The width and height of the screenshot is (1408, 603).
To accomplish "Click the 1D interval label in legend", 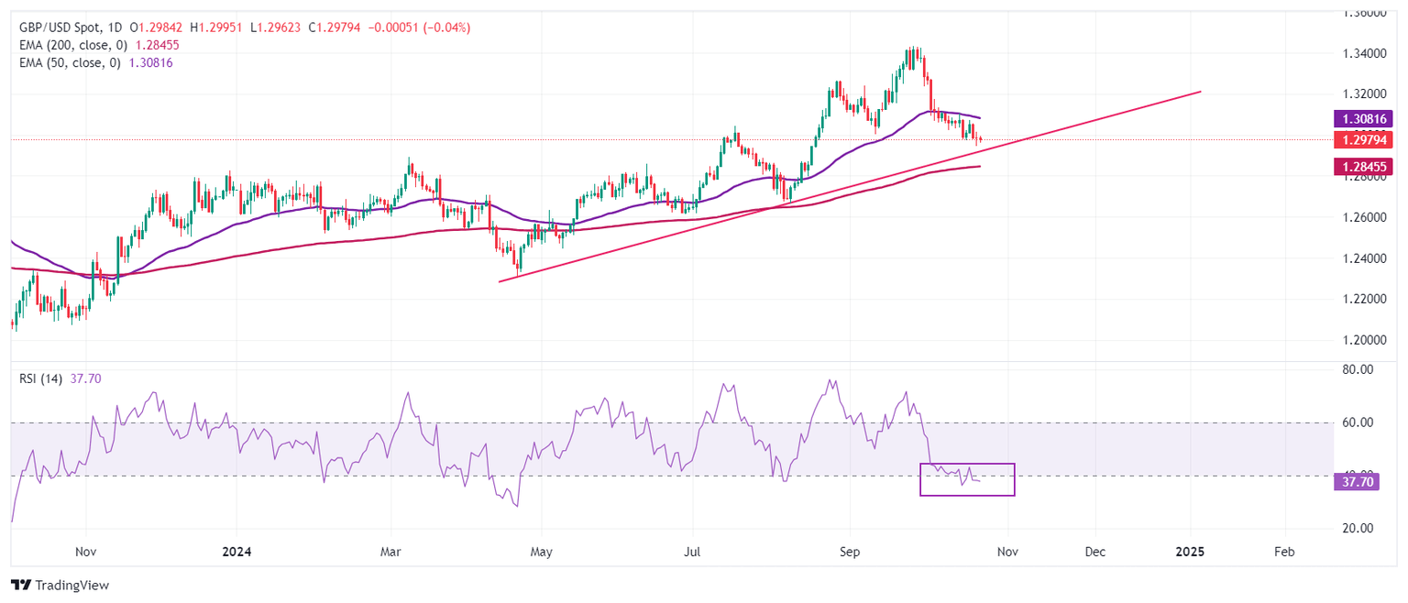I will (113, 27).
